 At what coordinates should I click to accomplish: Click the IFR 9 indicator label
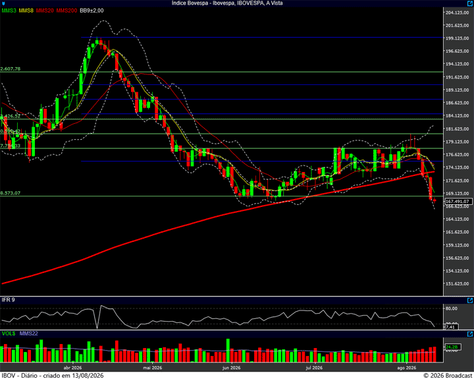[x=8, y=300]
